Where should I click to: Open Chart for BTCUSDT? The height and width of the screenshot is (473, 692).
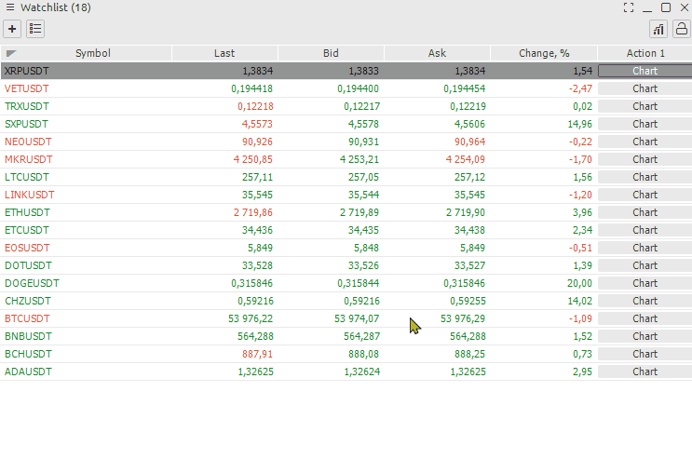coord(645,318)
